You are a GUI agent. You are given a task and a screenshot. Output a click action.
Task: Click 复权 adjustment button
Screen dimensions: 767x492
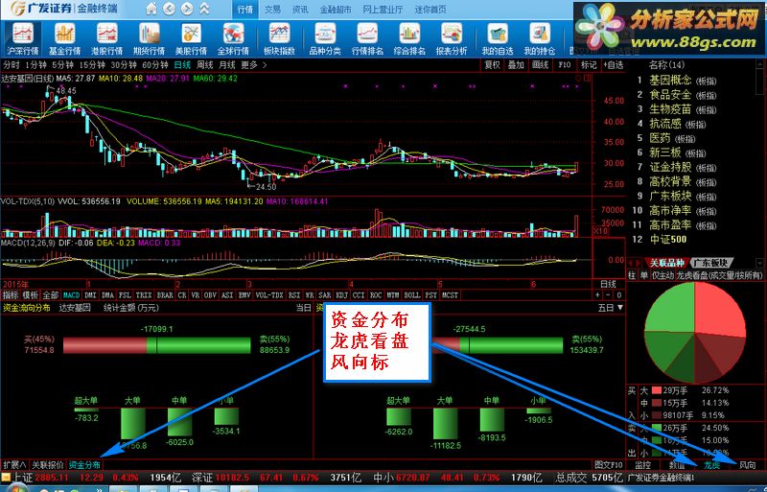[x=492, y=64]
